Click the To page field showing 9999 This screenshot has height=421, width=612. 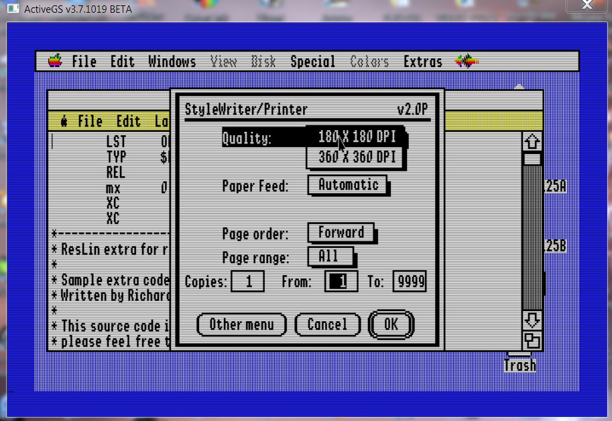click(x=410, y=282)
